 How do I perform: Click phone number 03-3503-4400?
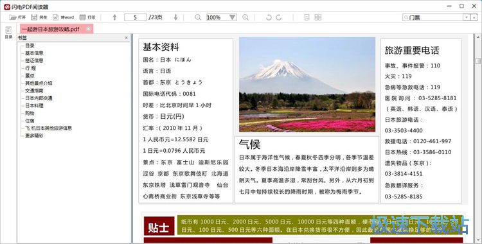point(404,130)
